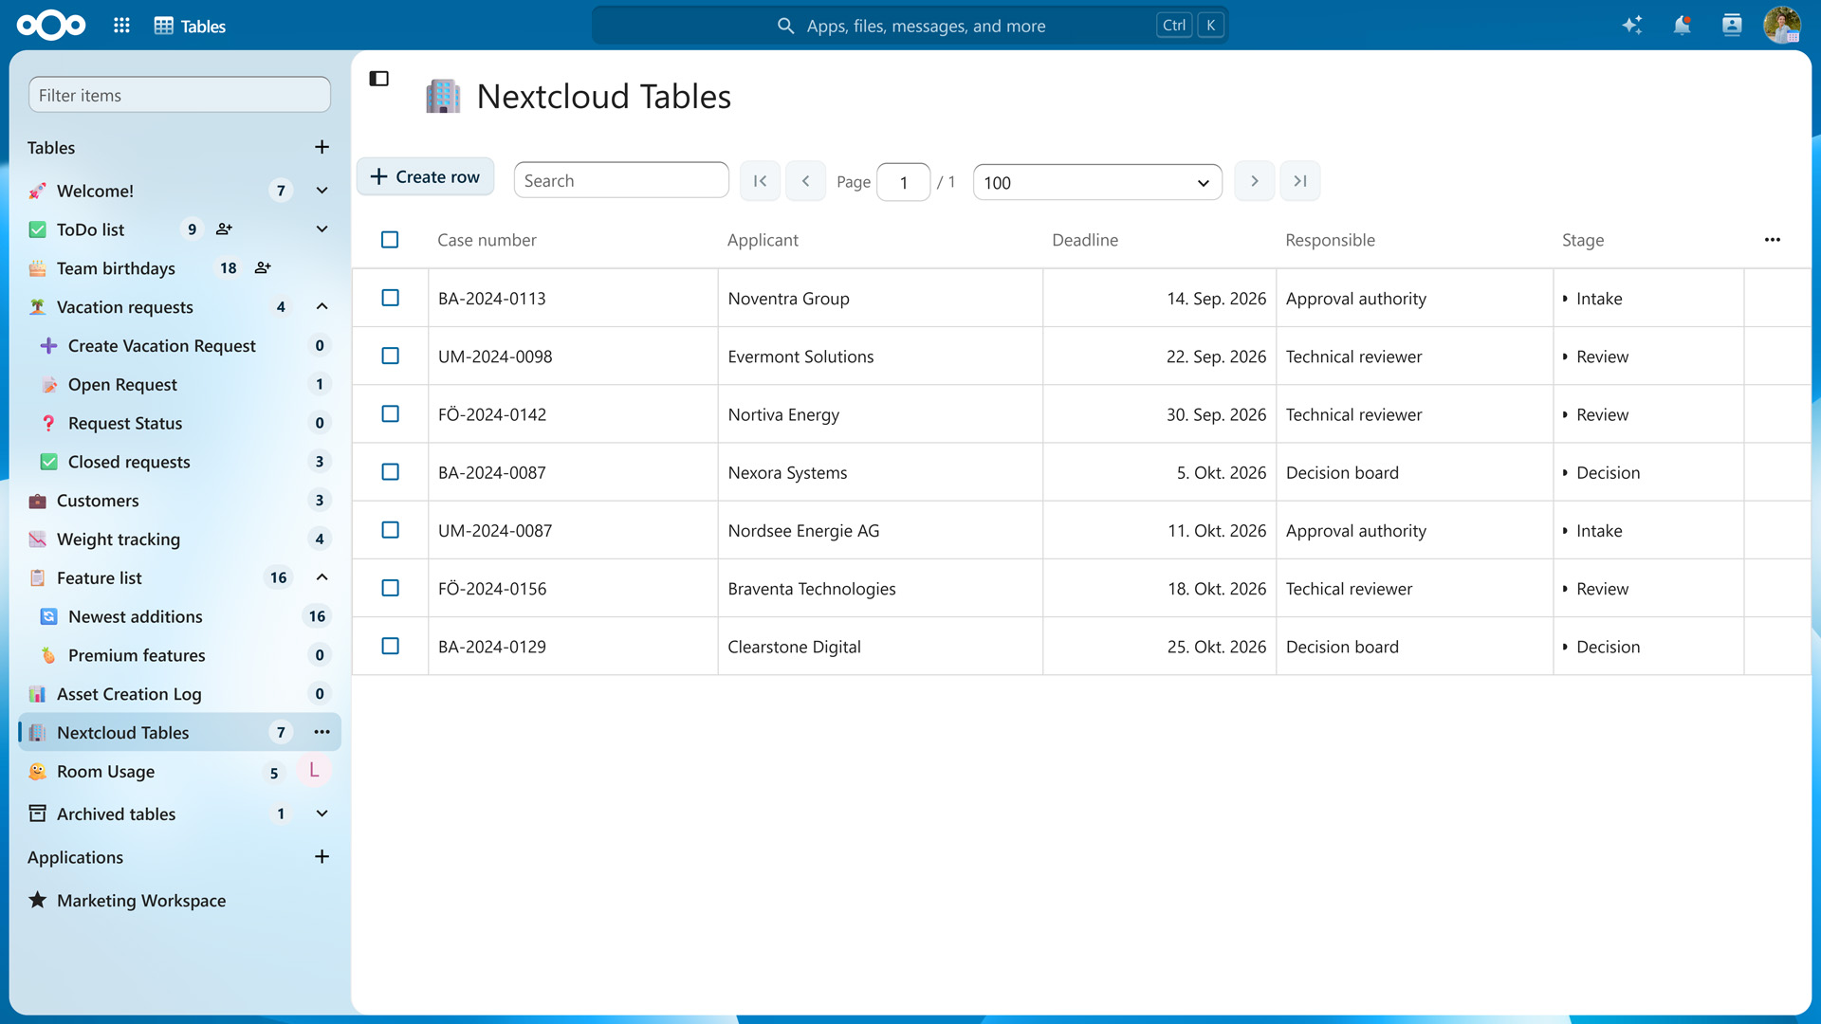Open the notifications bell icon

pyautogui.click(x=1682, y=26)
